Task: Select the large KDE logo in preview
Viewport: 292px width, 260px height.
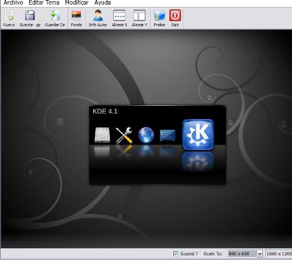Action: pos(198,135)
